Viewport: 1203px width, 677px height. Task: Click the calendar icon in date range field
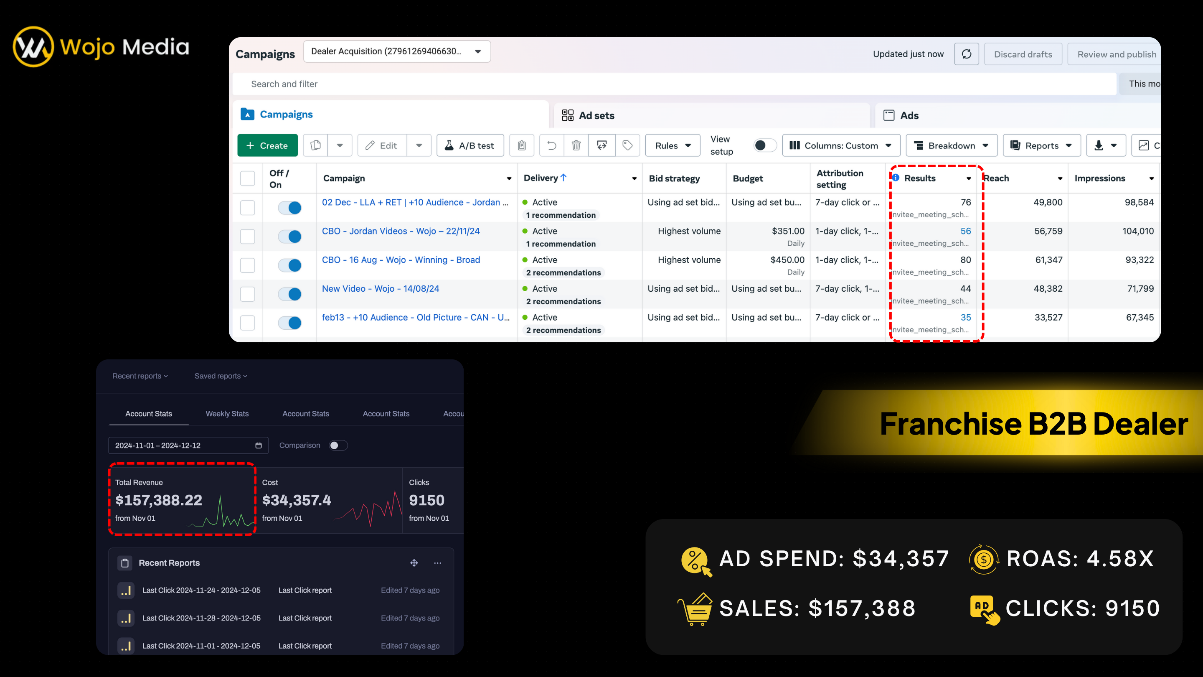258,445
